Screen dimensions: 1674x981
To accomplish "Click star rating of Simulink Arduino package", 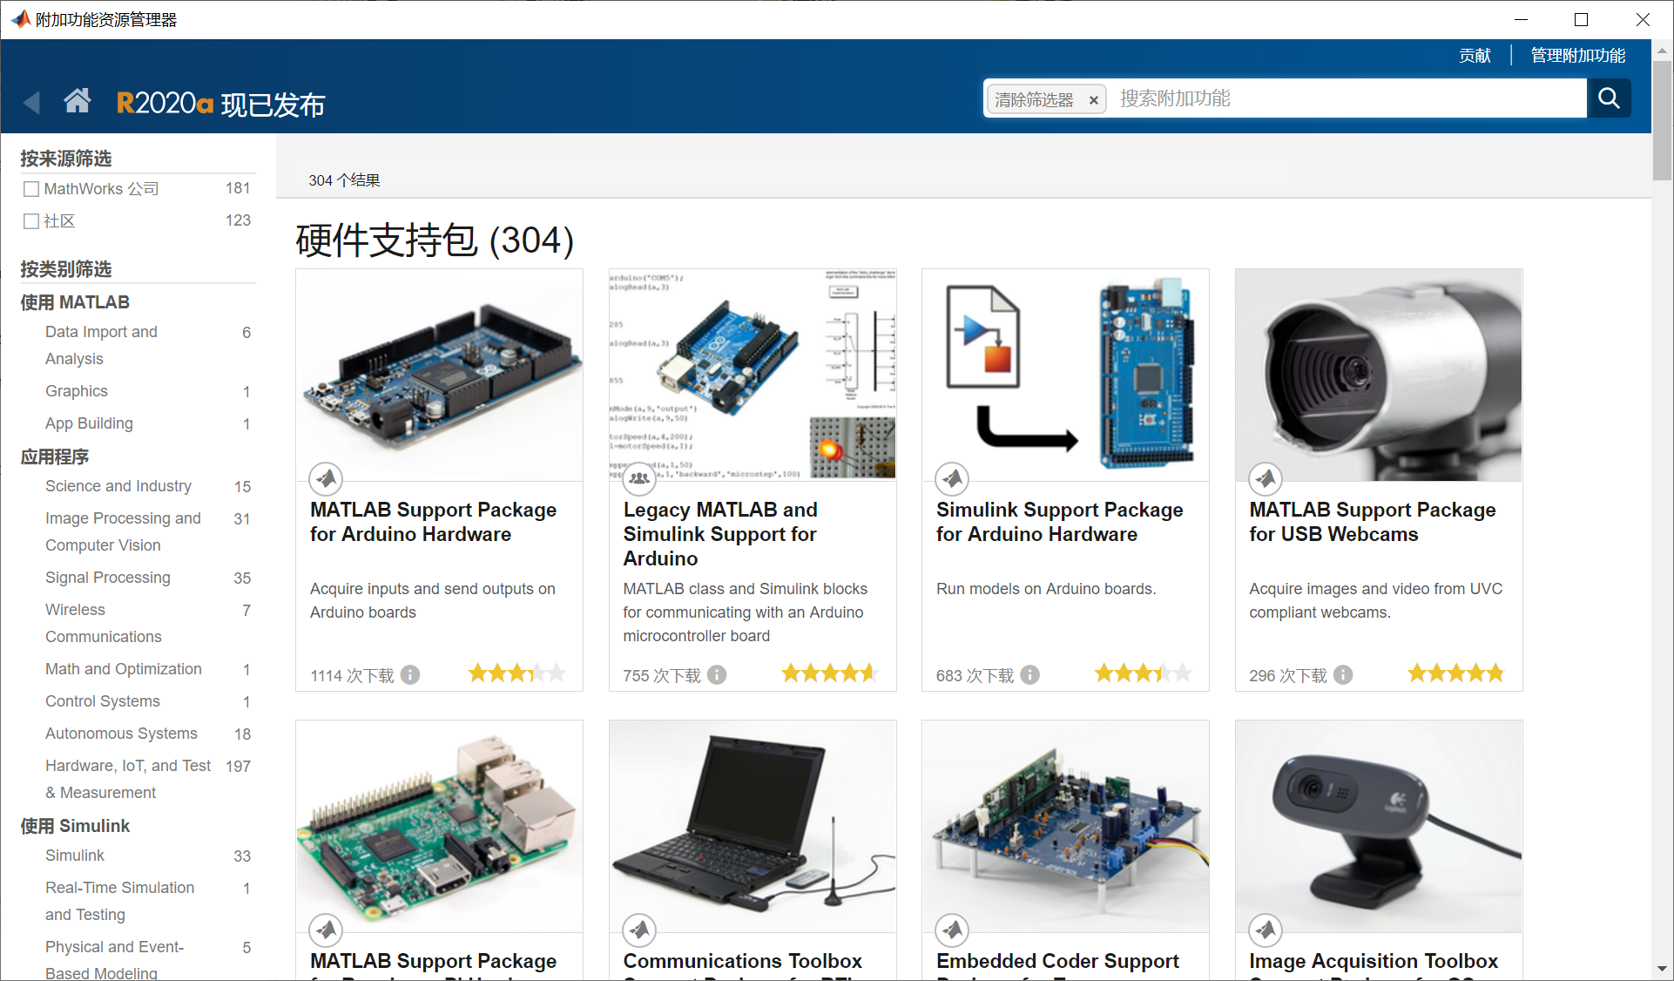I will (1144, 673).
